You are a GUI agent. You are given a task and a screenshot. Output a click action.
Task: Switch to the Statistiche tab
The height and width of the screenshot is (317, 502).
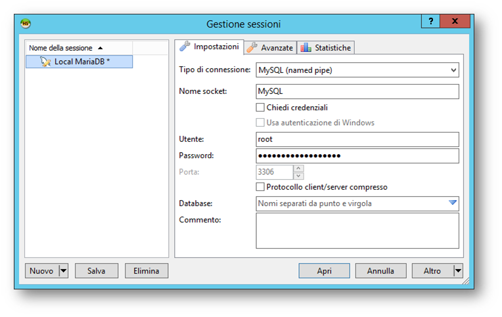pyautogui.click(x=326, y=47)
